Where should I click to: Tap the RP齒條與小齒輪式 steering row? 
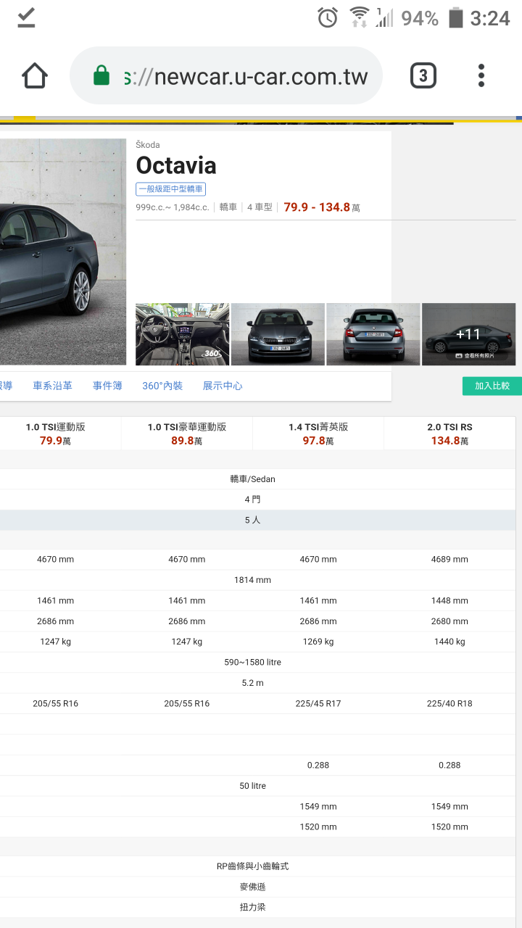click(x=253, y=866)
